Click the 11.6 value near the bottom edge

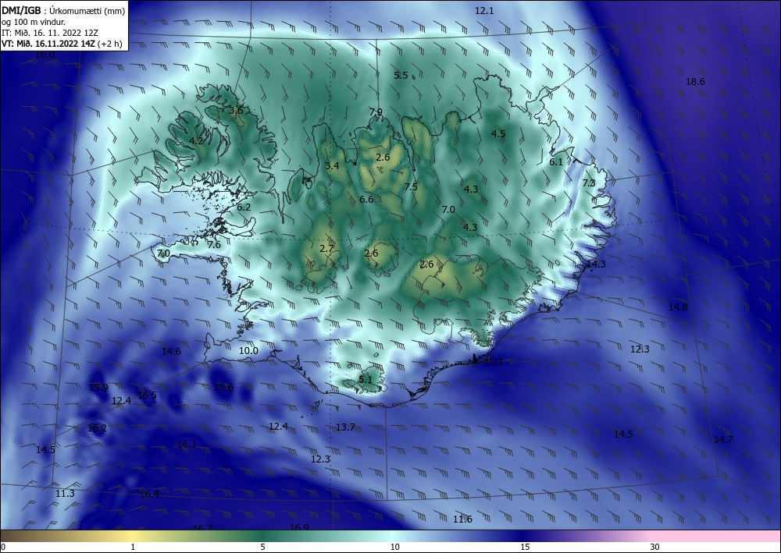point(462,519)
